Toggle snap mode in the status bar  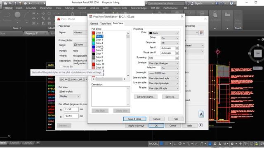[167, 143]
